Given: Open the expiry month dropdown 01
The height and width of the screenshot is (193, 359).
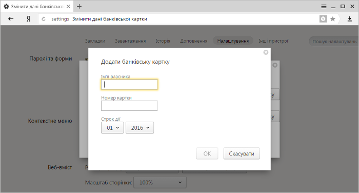Looking at the screenshot, I should point(112,128).
